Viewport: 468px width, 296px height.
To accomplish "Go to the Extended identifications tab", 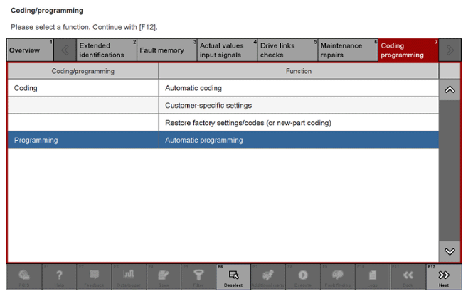I will tap(104, 50).
